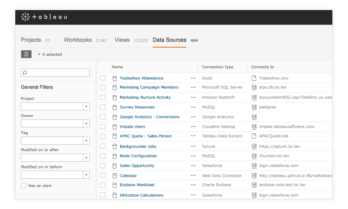Click inside the search input field
Viewport: 348px width, 209px height.
(55, 73)
